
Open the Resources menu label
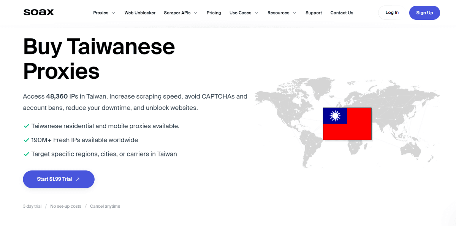(x=278, y=13)
